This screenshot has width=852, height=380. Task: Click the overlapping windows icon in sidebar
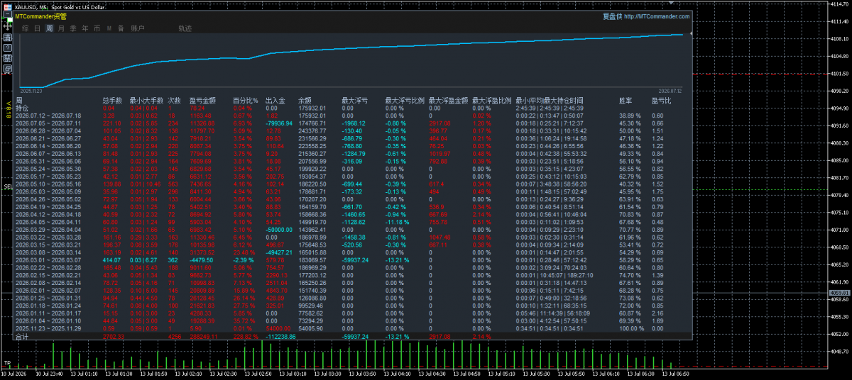click(8, 68)
